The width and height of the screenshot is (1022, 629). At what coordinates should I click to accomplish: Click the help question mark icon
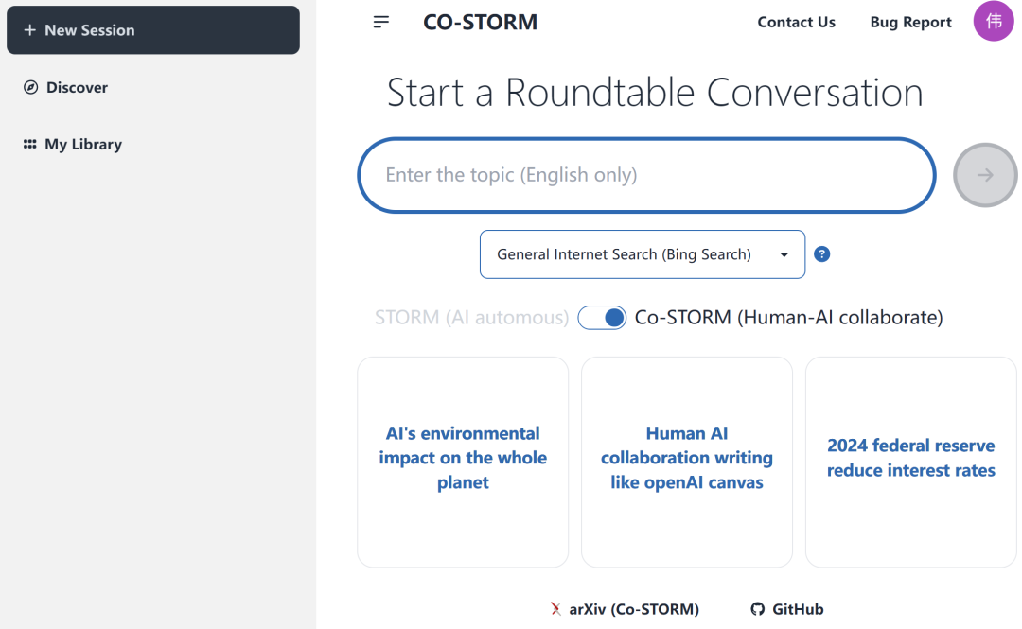click(x=821, y=253)
